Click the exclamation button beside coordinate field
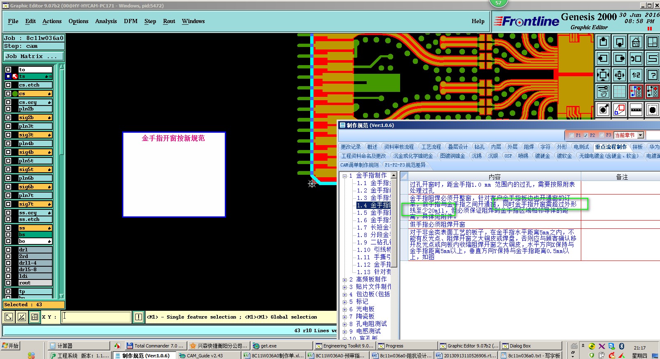Viewport: 660px width, 359px height. 138,317
